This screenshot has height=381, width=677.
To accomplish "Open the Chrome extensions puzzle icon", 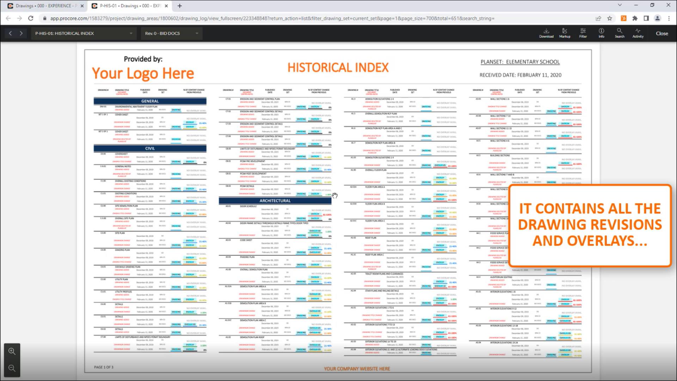I will [x=635, y=18].
